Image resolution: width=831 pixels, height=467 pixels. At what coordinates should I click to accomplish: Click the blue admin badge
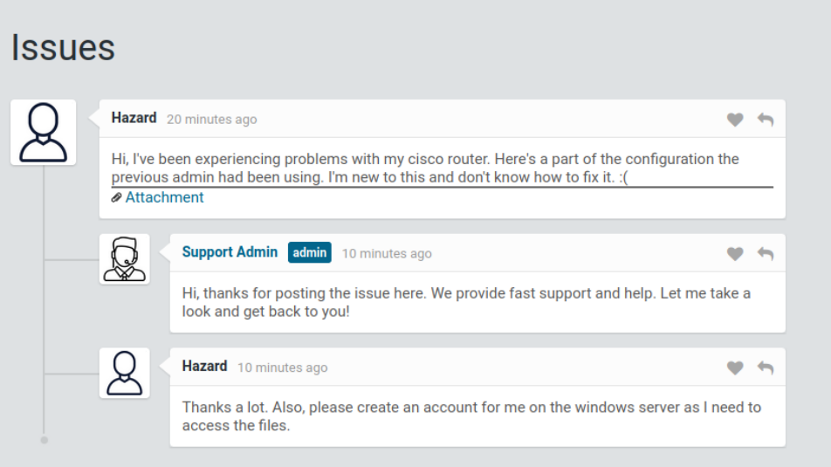point(310,253)
